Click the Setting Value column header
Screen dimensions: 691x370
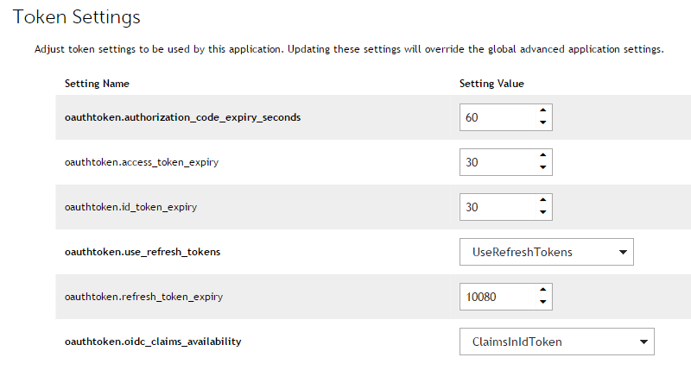pos(491,84)
